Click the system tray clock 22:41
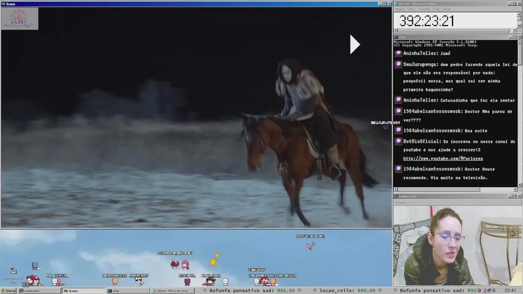This screenshot has width=523, height=294. click(x=510, y=291)
